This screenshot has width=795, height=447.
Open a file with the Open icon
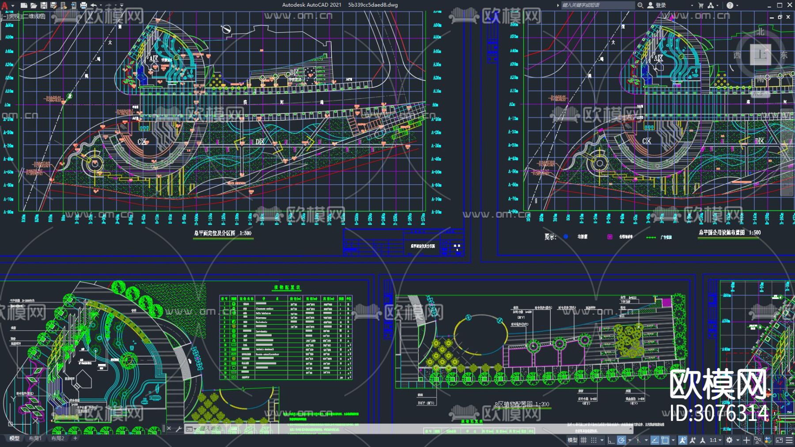point(34,5)
